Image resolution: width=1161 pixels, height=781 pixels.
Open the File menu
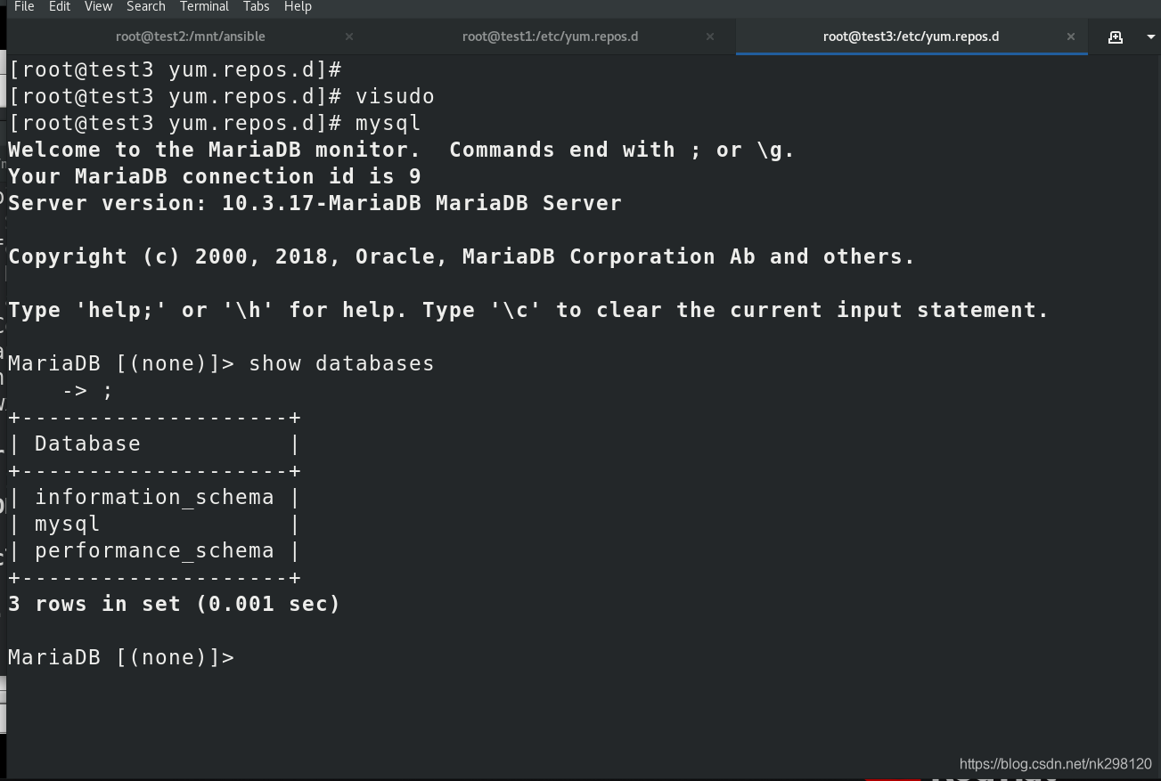pos(24,6)
